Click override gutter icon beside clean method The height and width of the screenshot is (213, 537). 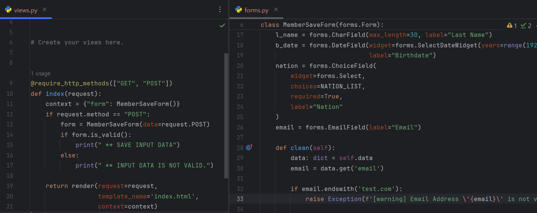pos(249,148)
